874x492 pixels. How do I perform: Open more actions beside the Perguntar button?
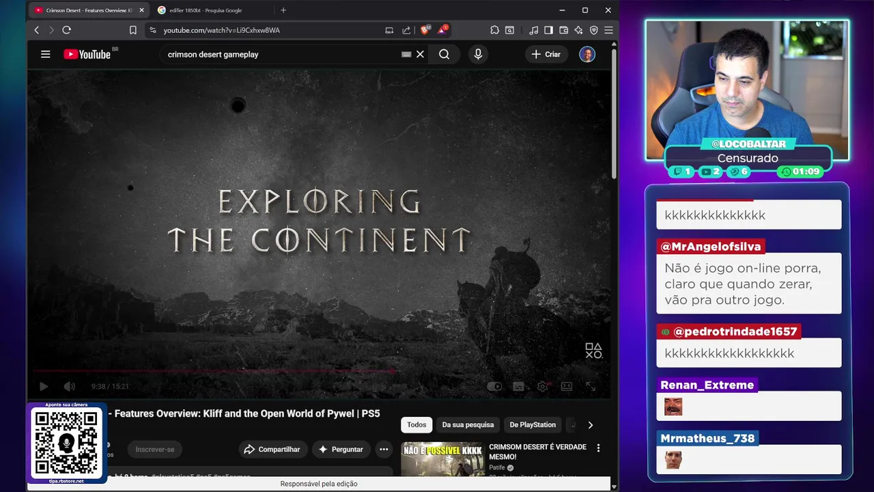[x=384, y=450]
